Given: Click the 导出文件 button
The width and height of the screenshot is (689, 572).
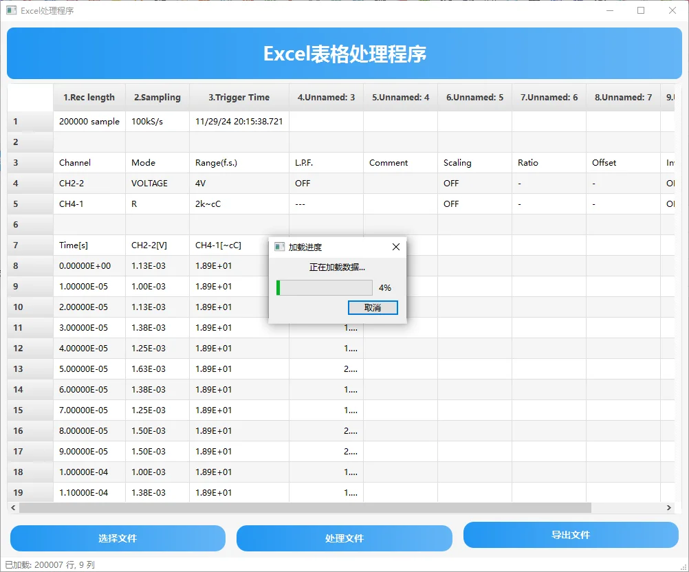Looking at the screenshot, I should coord(570,538).
